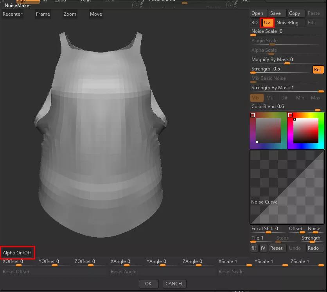The width and height of the screenshot is (327, 292).
Task: Click the small swatch on the left color picker
Action: pos(253,115)
